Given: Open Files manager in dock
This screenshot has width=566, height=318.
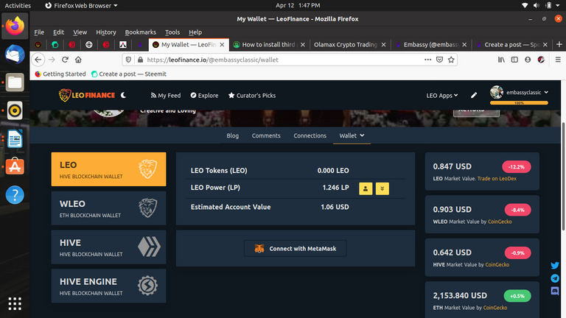Looking at the screenshot, I should click(15, 82).
